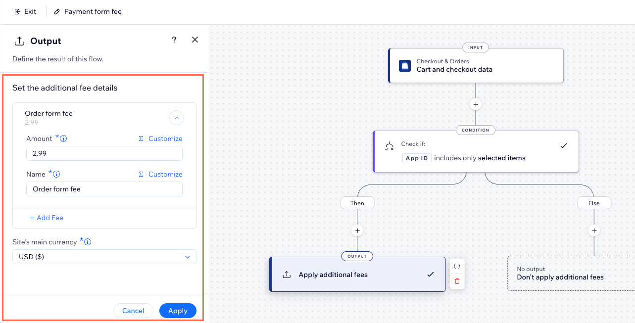Screen dimensions: 635x323
Task: Click the currency info icon
Action: 88,242
